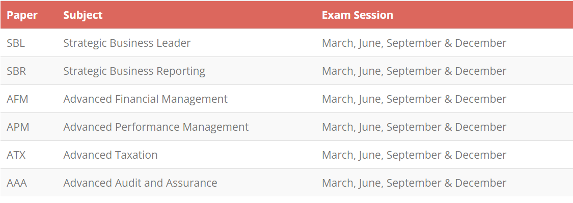
Task: Click exam session text in ATX row
Action: (x=414, y=155)
